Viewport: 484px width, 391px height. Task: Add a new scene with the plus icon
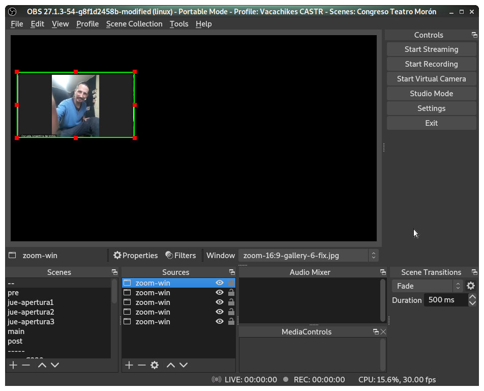[13, 365]
